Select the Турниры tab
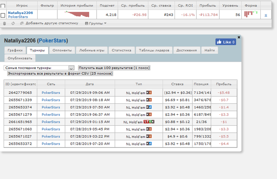Image resolution: width=277 pixels, height=179 pixels. [x=37, y=50]
